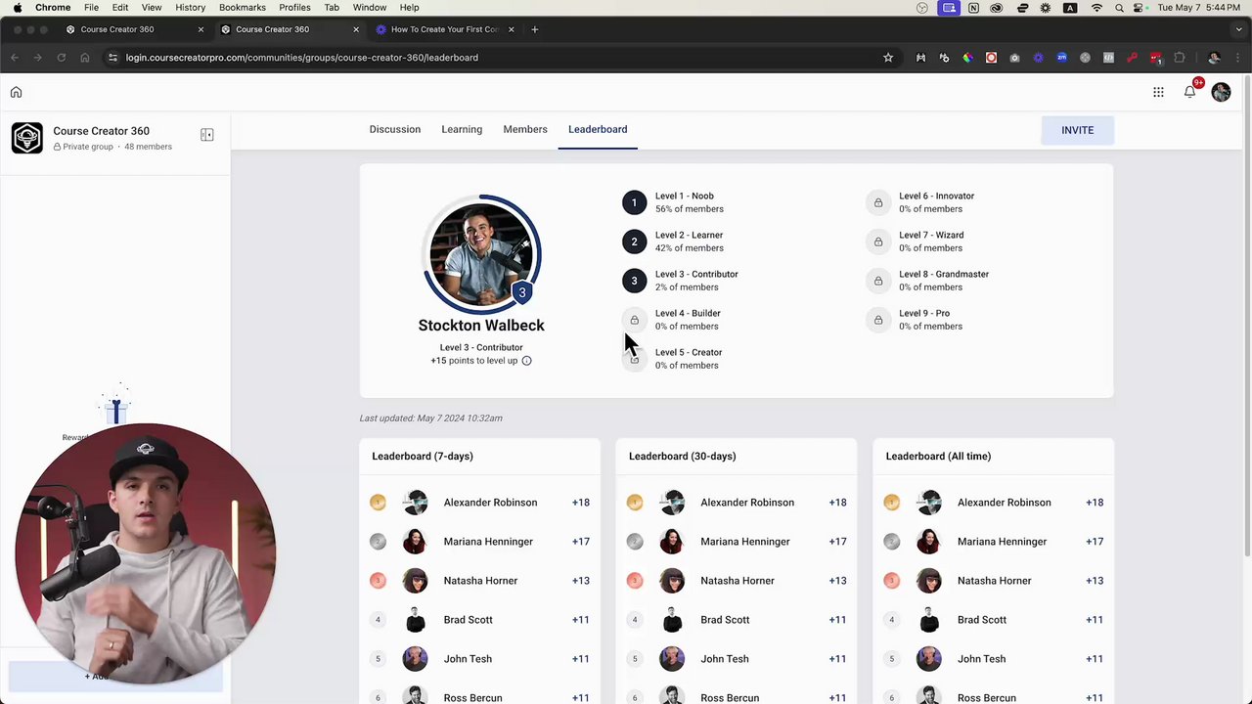Click Stockton Walbeck's profile photo

(481, 254)
